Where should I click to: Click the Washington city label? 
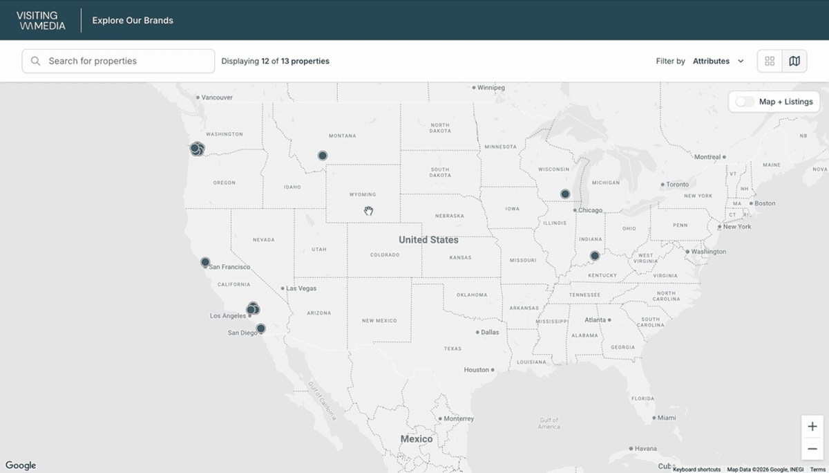(708, 252)
